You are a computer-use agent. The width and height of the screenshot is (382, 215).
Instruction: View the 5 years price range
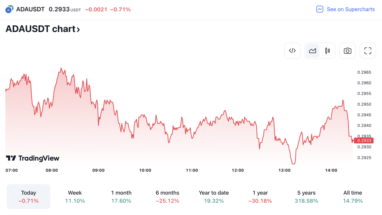point(306,196)
